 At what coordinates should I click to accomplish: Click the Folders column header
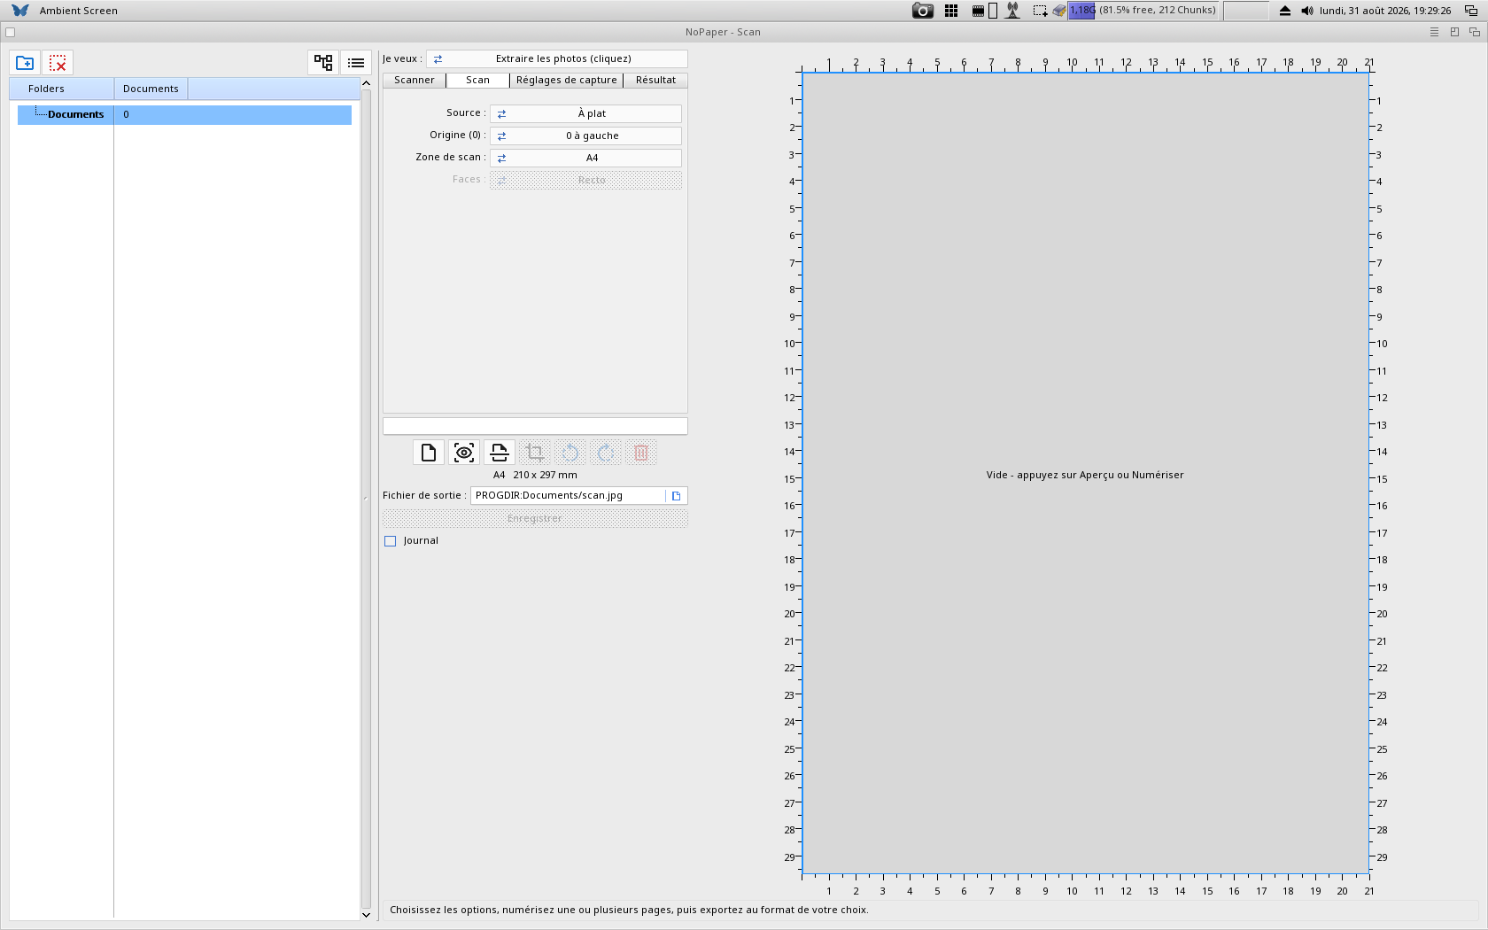[61, 89]
